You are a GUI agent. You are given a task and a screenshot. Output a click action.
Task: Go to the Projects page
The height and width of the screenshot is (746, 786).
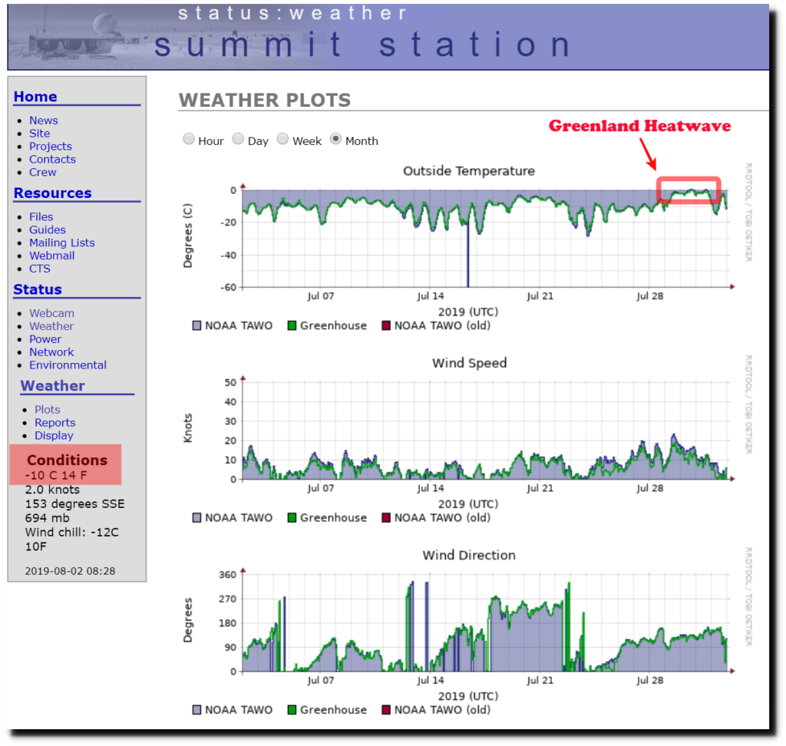50,147
